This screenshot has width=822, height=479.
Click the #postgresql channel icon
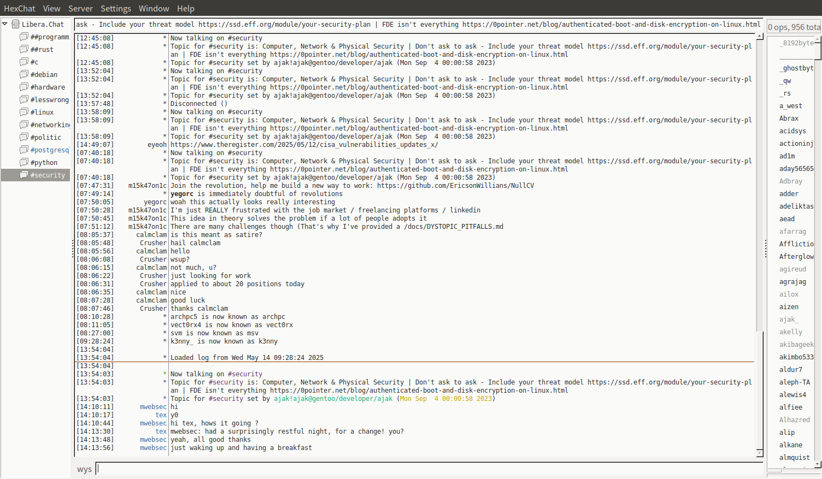(24, 150)
